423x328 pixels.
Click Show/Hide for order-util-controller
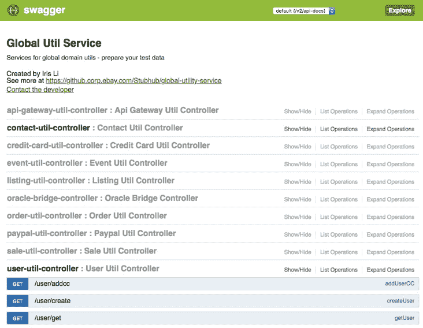298,217
